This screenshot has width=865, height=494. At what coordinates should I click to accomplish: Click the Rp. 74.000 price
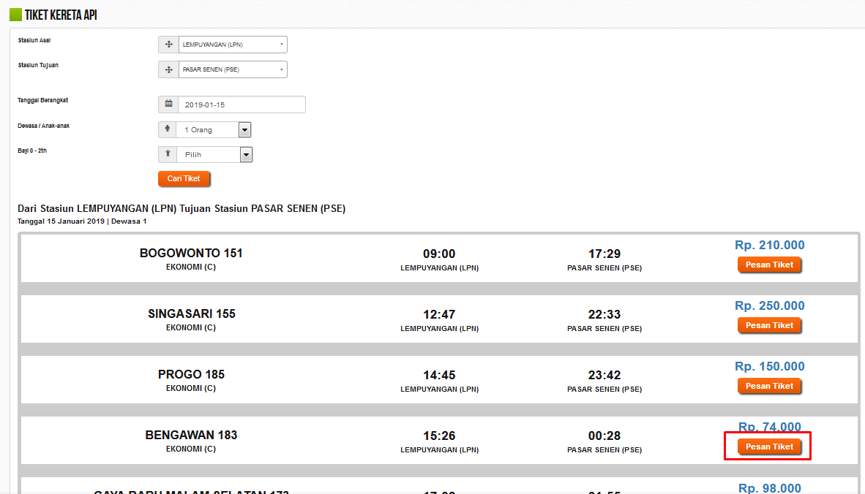(770, 427)
